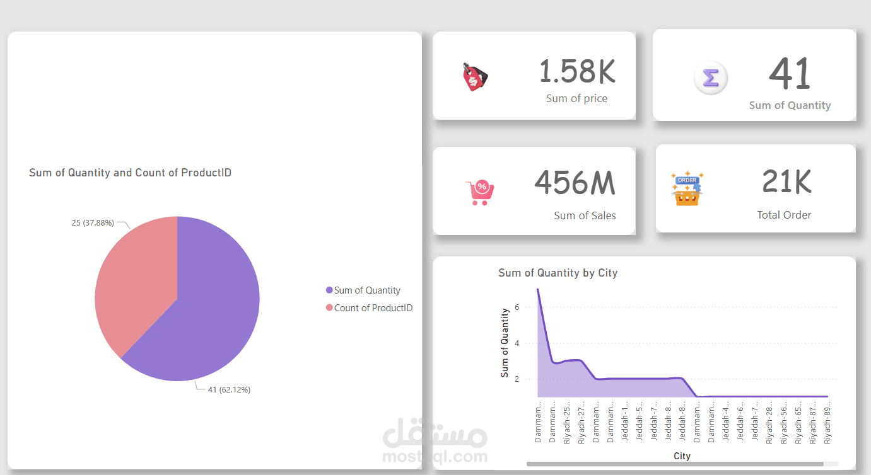This screenshot has width=871, height=475.
Task: Click the 41 quantity card value
Action: [790, 74]
